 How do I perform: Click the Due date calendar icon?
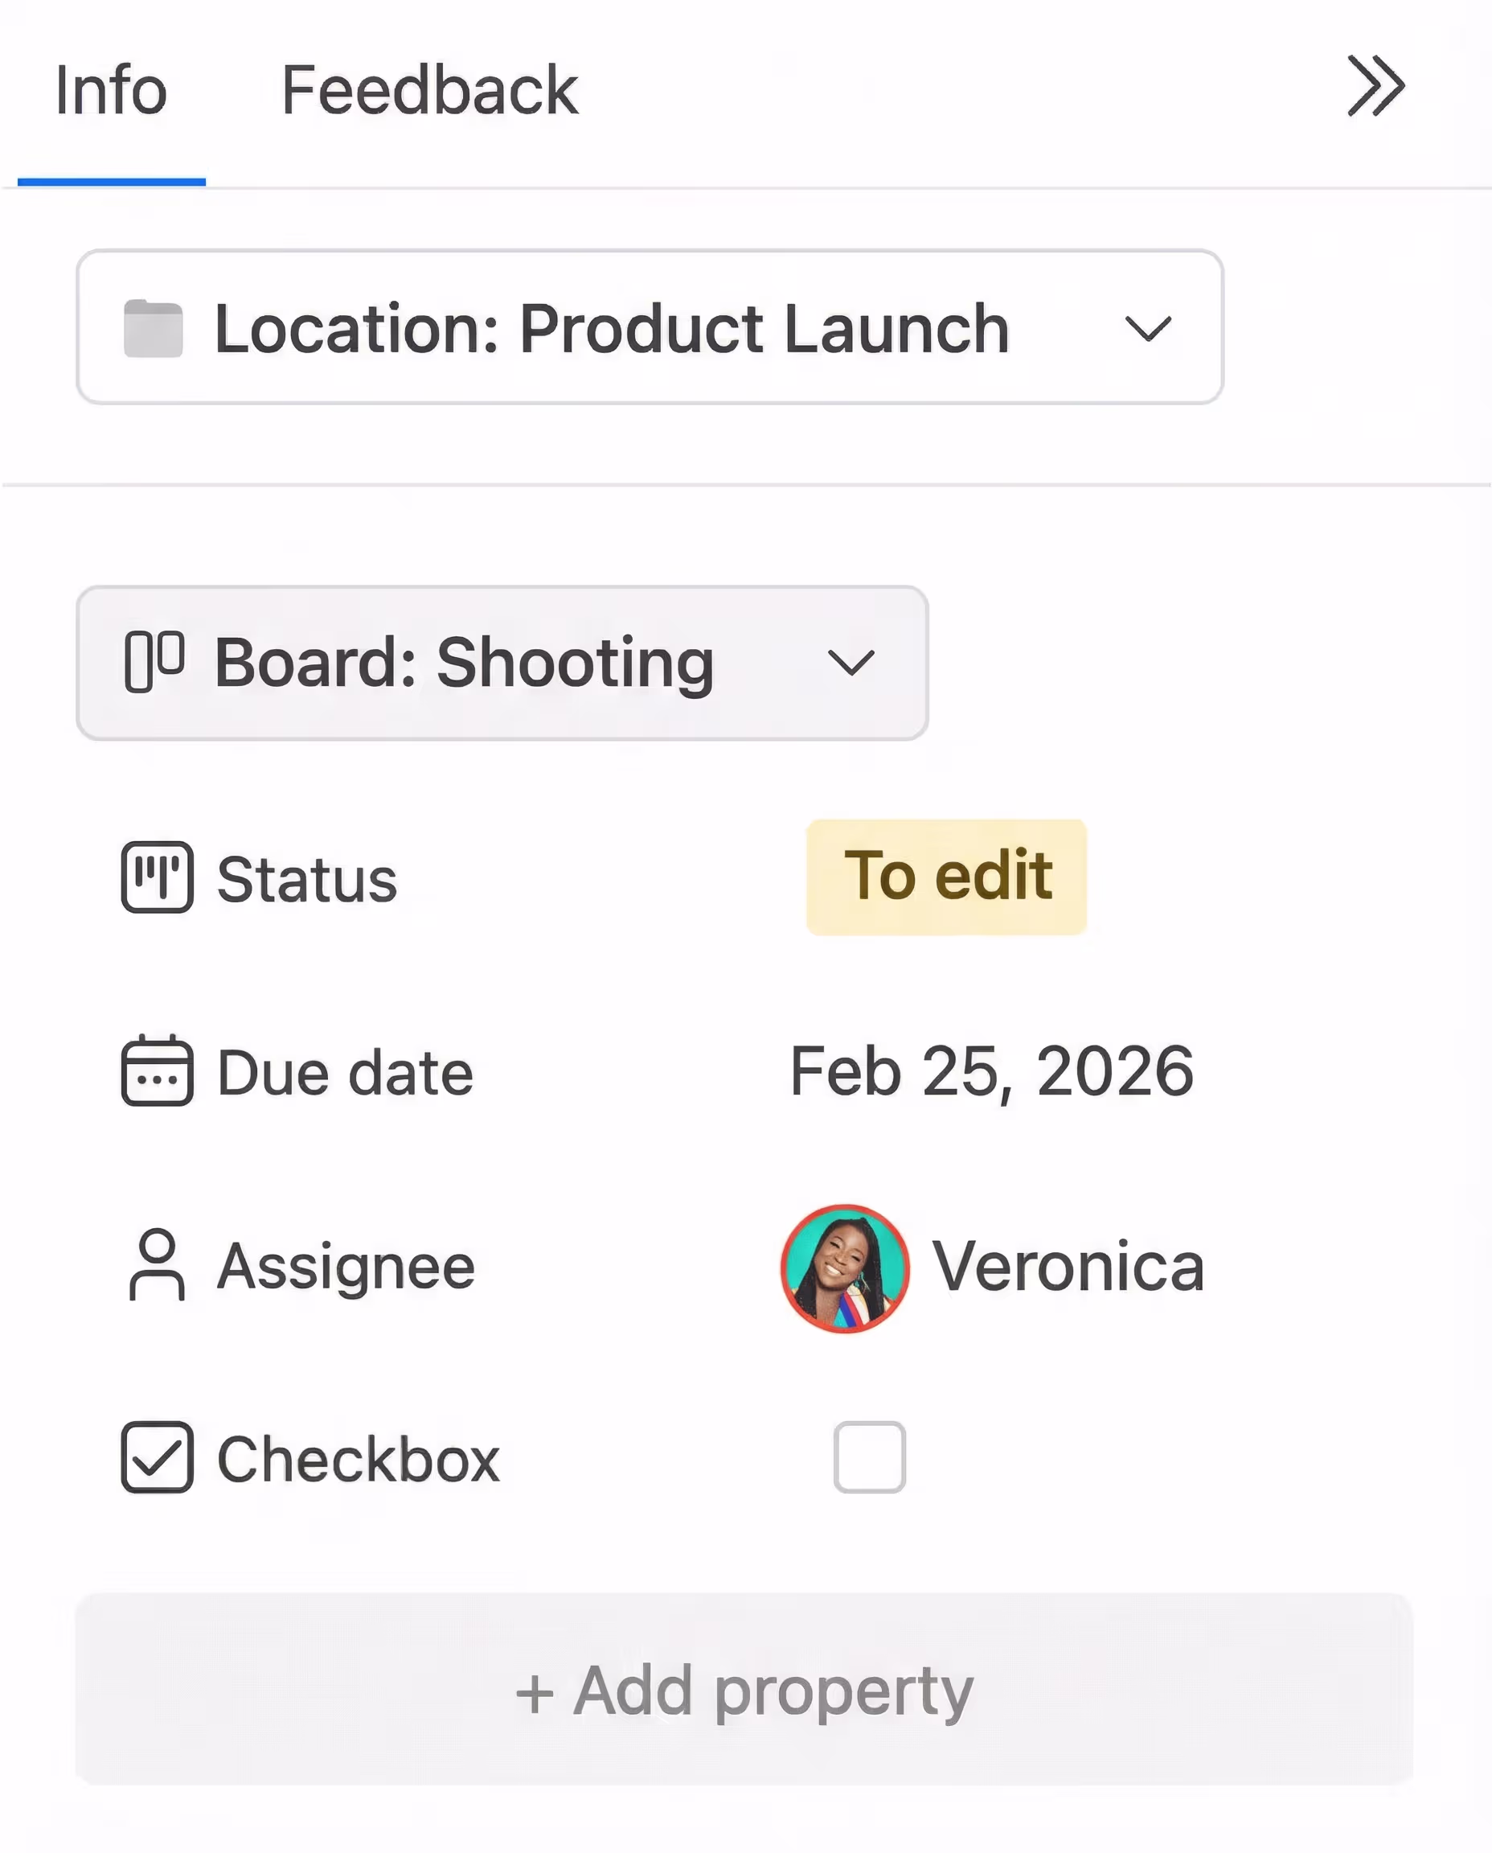(158, 1070)
